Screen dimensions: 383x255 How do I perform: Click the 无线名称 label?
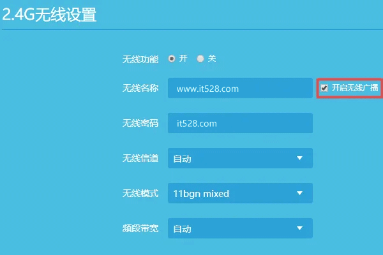(140, 88)
